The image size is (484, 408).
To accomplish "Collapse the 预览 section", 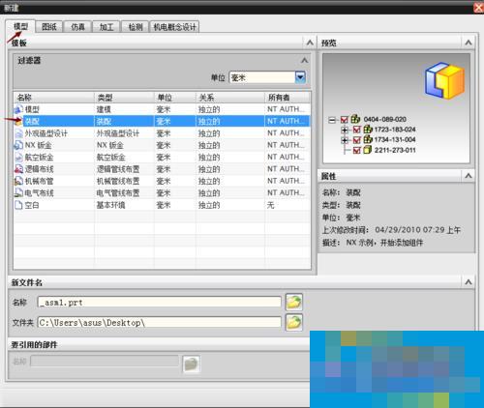I will click(x=469, y=43).
